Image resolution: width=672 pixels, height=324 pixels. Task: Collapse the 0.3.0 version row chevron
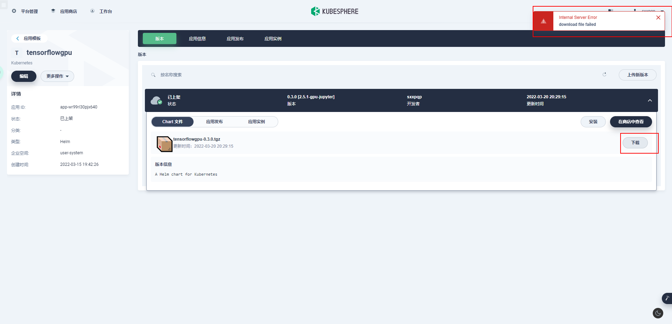[650, 100]
